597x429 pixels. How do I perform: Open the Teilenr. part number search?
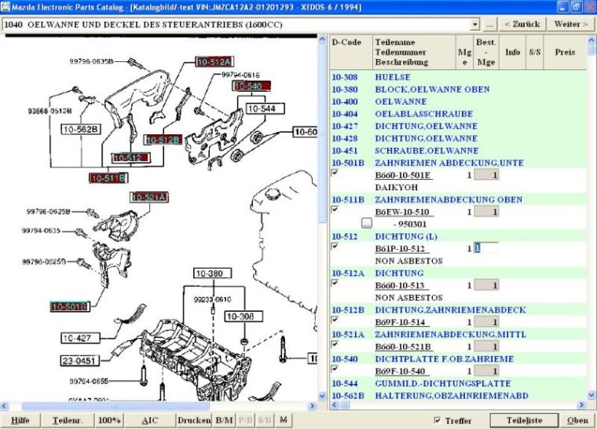tap(68, 420)
